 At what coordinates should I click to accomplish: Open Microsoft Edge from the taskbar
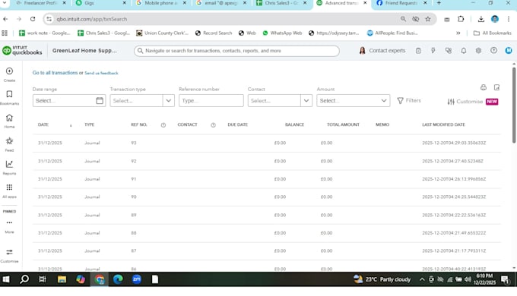coord(118,279)
